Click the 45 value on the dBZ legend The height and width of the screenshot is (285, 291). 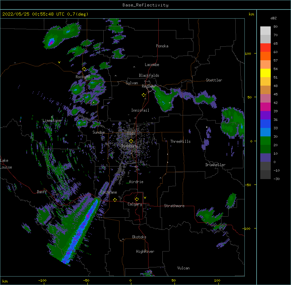275,94
